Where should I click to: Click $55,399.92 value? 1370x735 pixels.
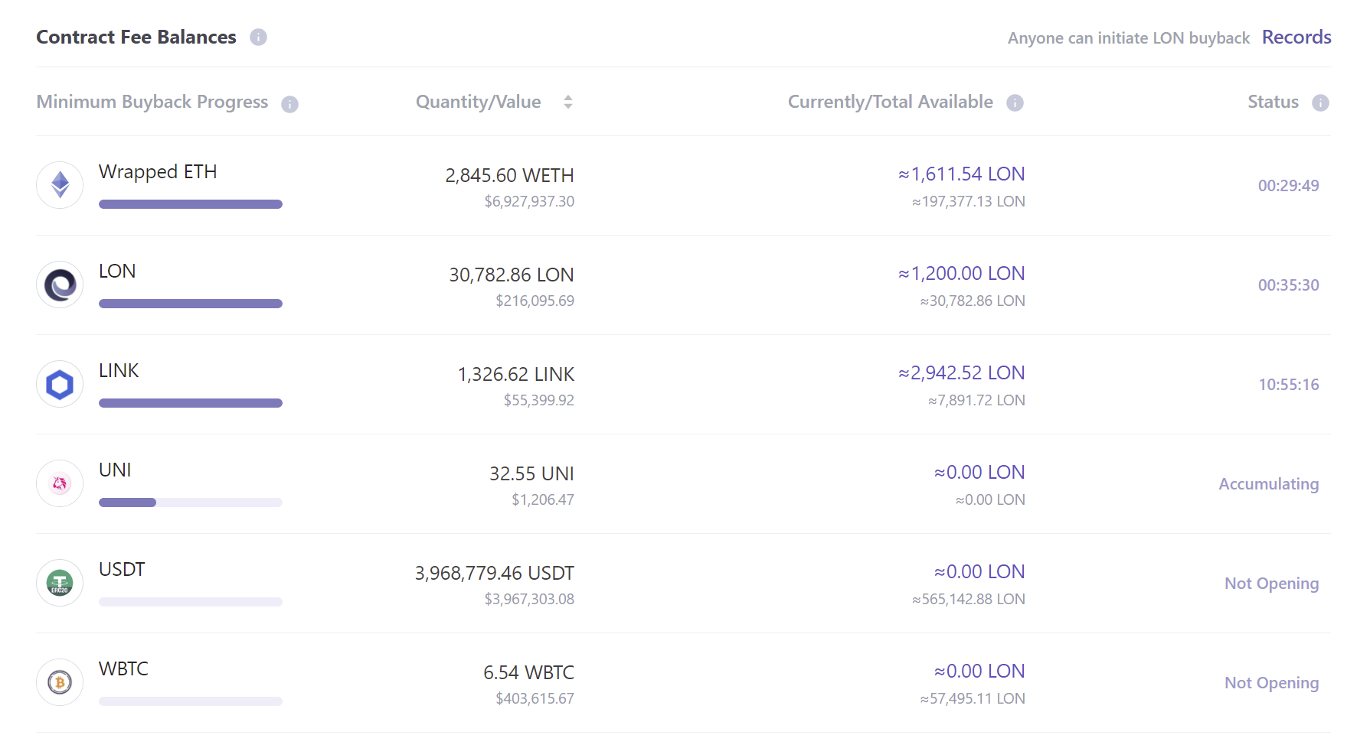538,400
